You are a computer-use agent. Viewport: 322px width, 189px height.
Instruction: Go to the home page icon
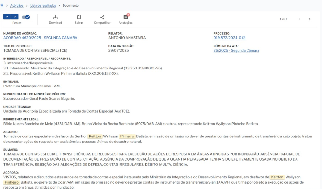tap(2, 5)
